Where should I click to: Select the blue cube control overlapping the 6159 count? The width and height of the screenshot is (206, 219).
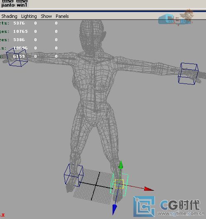pos(17,57)
